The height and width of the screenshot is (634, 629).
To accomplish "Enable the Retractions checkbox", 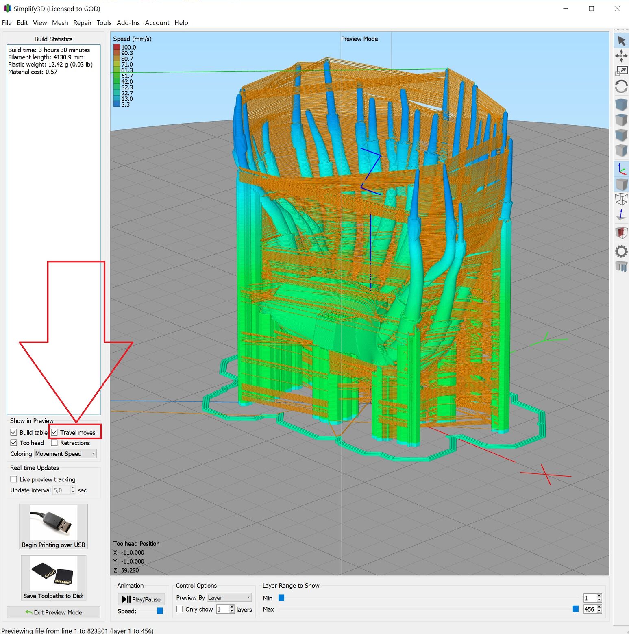I will [x=54, y=443].
